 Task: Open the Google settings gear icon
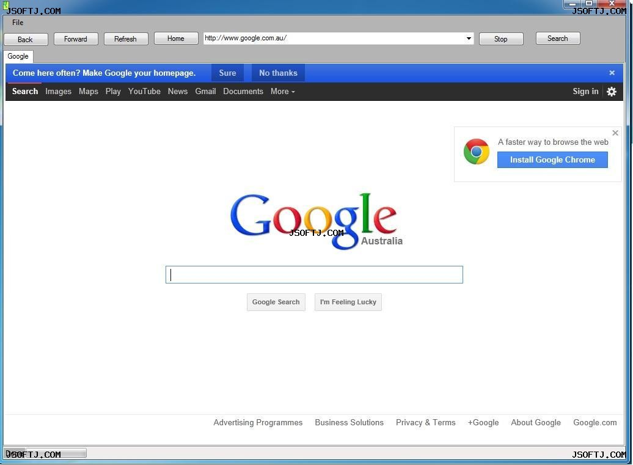tap(611, 92)
